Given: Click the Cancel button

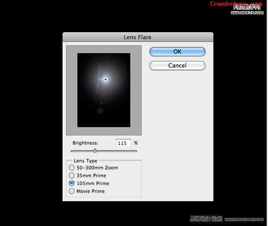Looking at the screenshot, I should pos(177,65).
